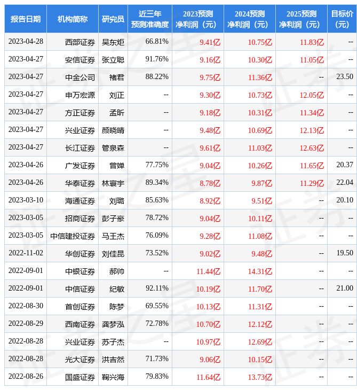Click the target price 21.00
The image size is (357, 390).
pyautogui.click(x=345, y=288)
